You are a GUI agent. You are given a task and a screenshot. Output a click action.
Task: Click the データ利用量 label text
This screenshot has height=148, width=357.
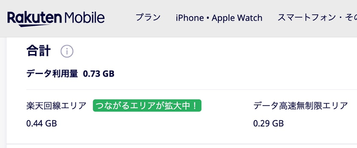point(52,74)
